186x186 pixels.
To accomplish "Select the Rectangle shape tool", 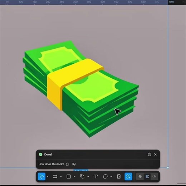I will (x=69, y=176).
